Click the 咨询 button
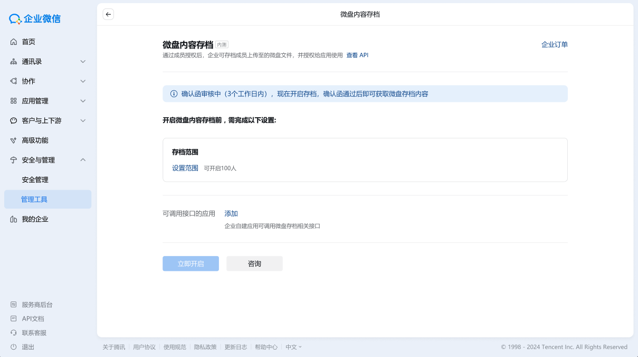This screenshot has width=638, height=357. coord(254,264)
